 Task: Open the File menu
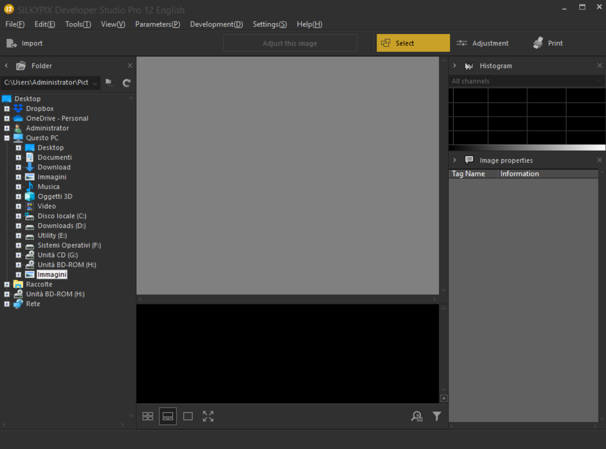tap(15, 24)
